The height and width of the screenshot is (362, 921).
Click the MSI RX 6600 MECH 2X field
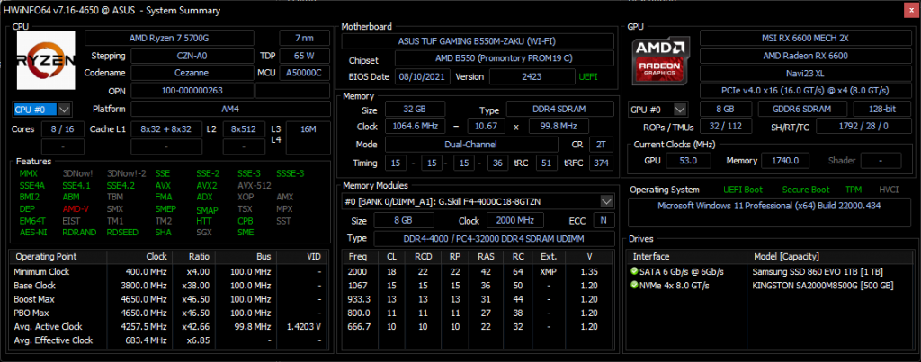click(x=805, y=38)
